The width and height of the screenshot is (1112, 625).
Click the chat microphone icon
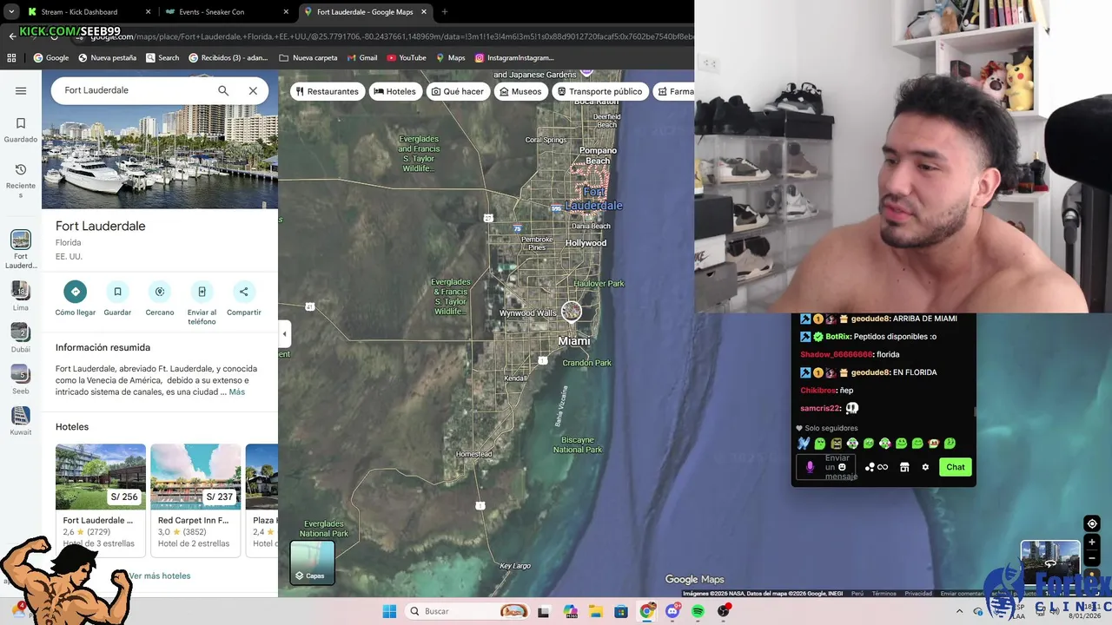pos(811,467)
